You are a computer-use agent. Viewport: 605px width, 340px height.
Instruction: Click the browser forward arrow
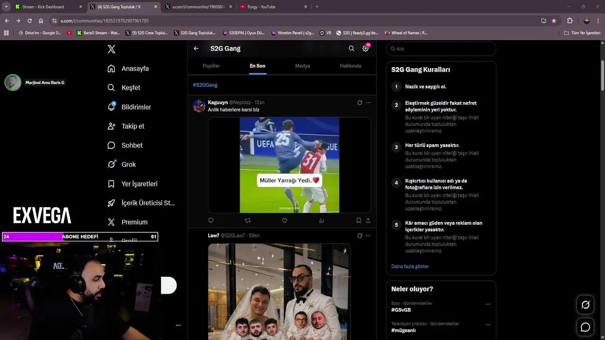pyautogui.click(x=18, y=21)
